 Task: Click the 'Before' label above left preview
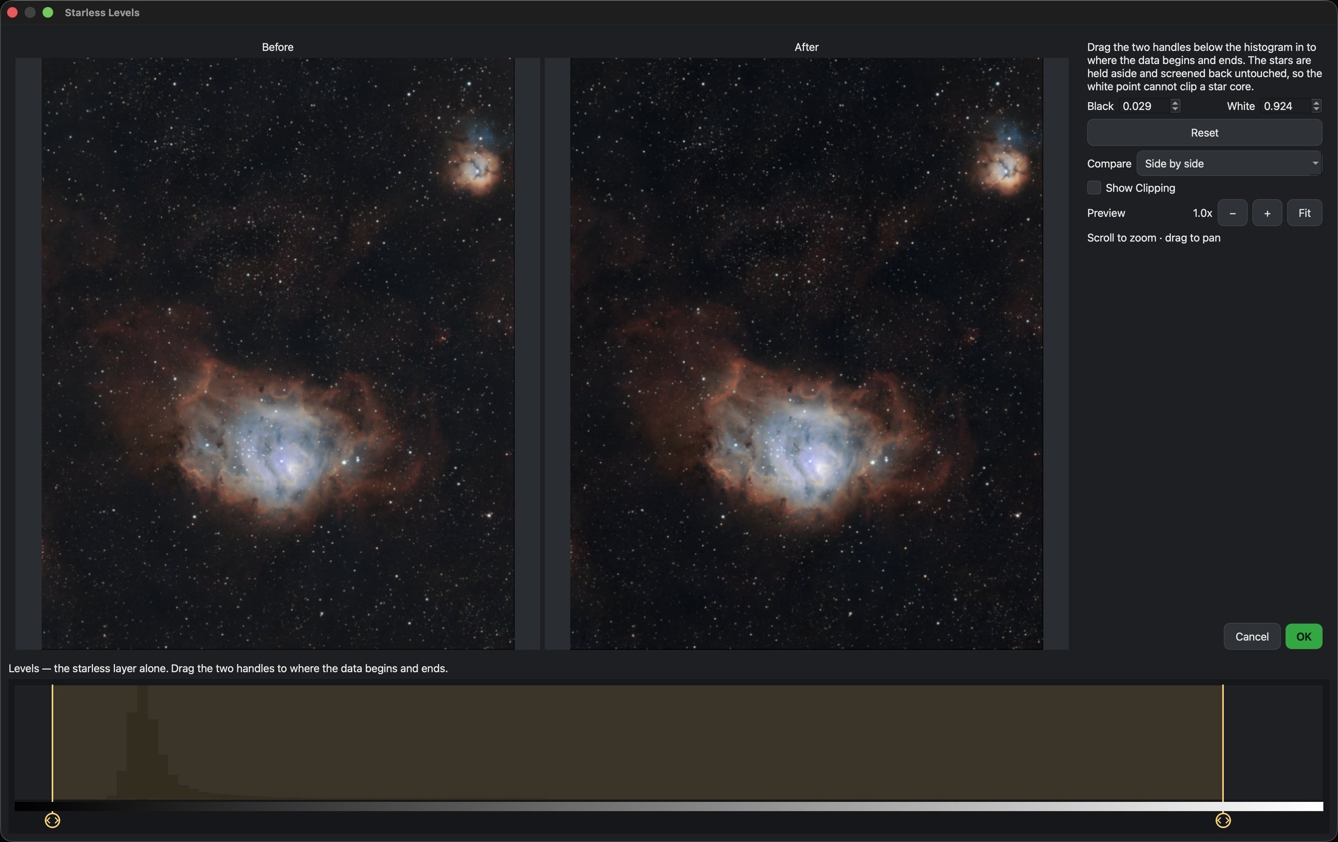(x=277, y=47)
